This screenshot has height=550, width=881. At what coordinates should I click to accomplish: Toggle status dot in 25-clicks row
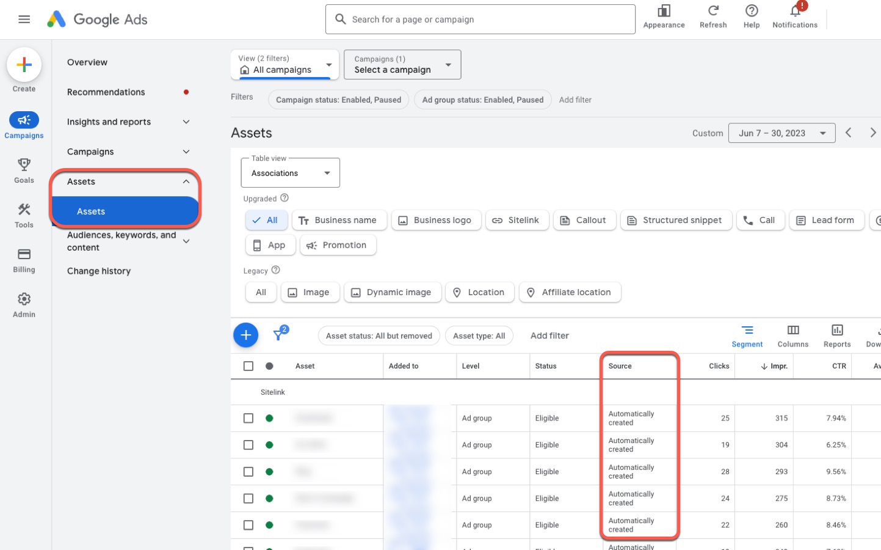[269, 418]
